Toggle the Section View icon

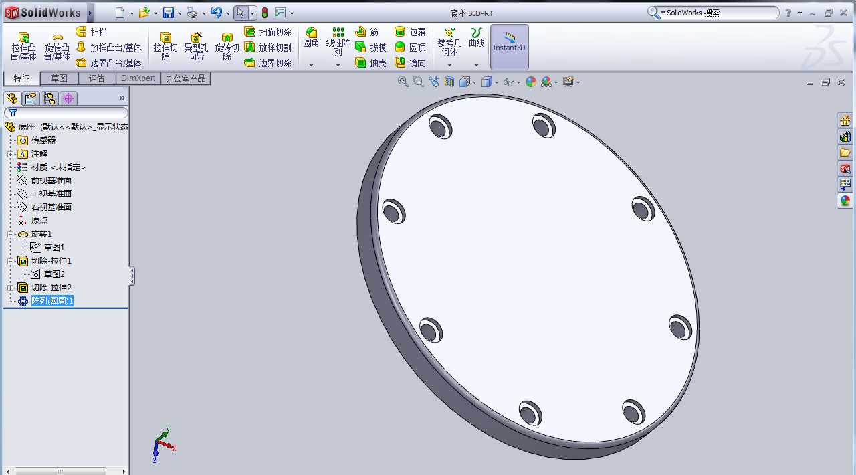449,82
